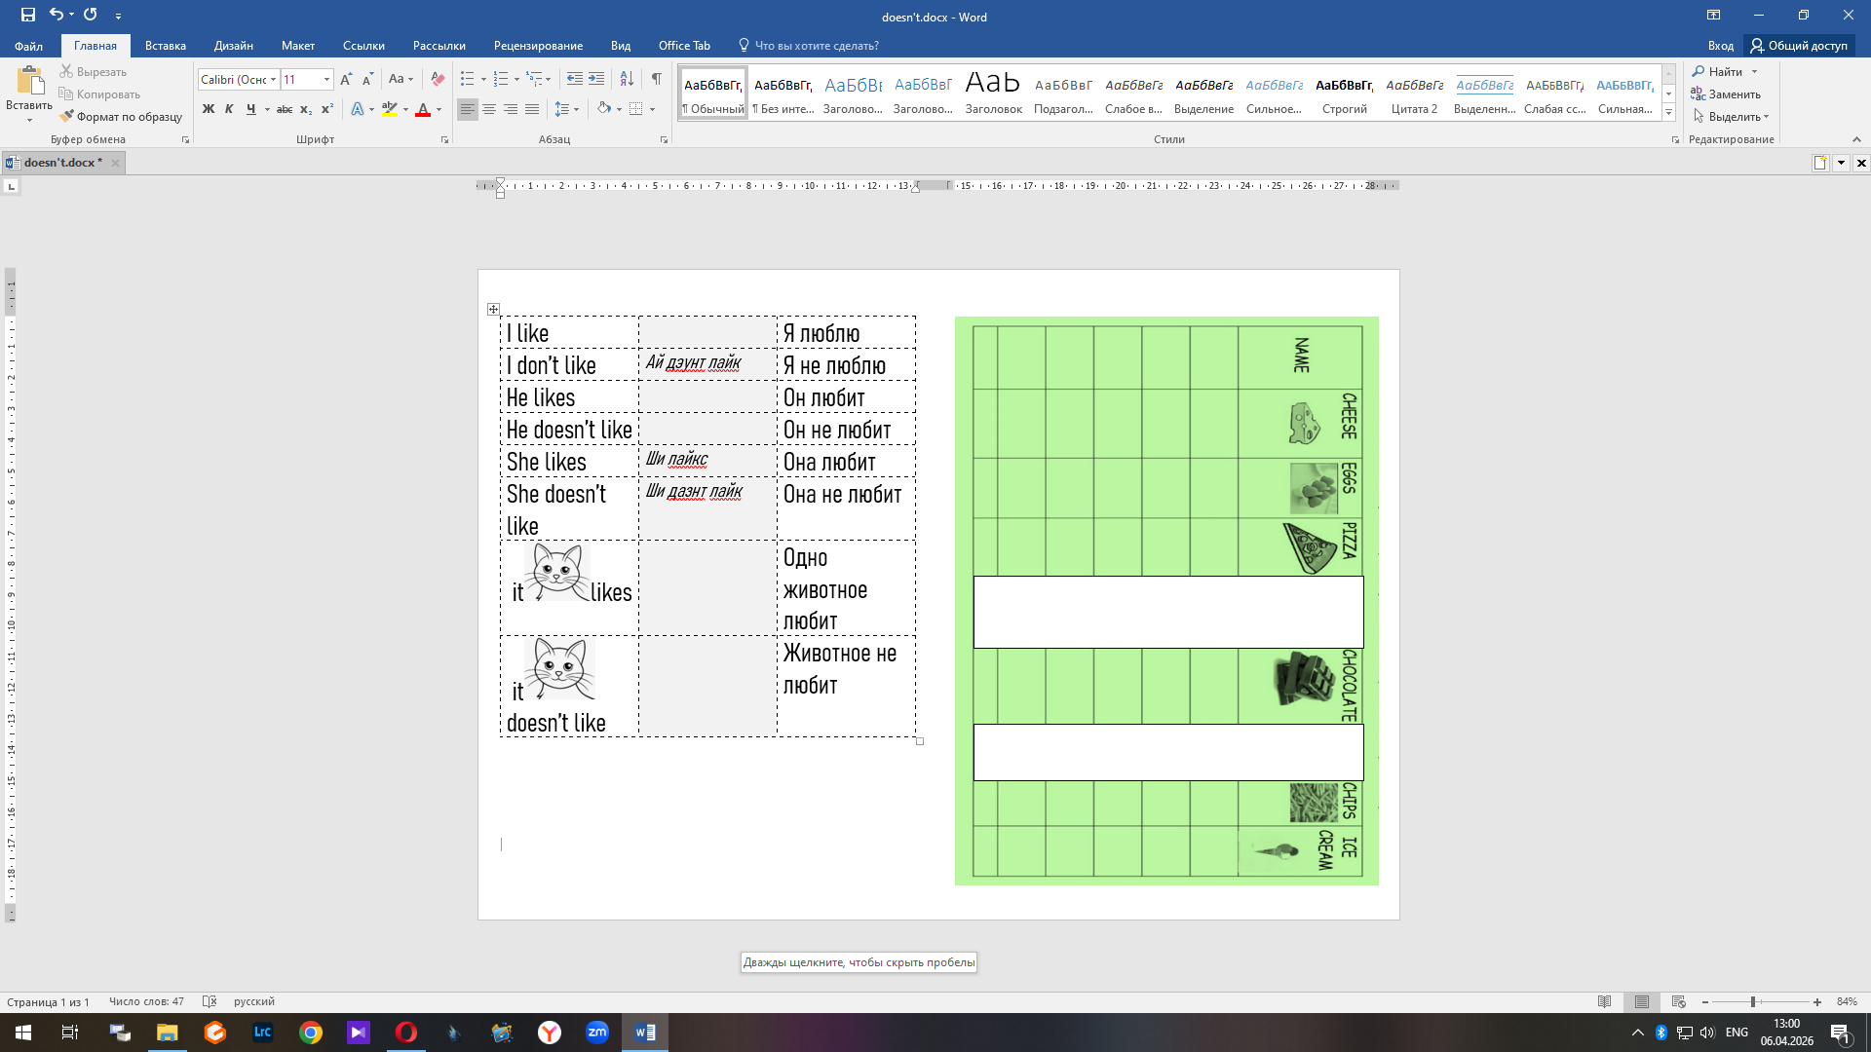Click the Найти button
This screenshot has height=1052, width=1871.
pos(1725,72)
